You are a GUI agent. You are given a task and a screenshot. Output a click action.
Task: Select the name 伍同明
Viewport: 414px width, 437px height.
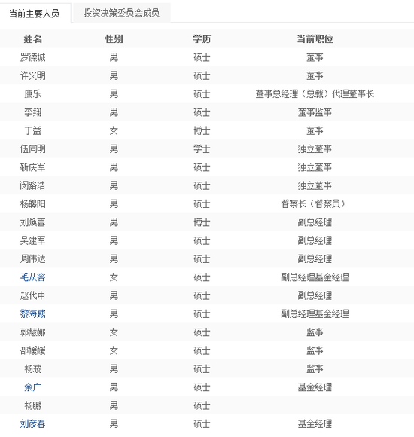(33, 149)
